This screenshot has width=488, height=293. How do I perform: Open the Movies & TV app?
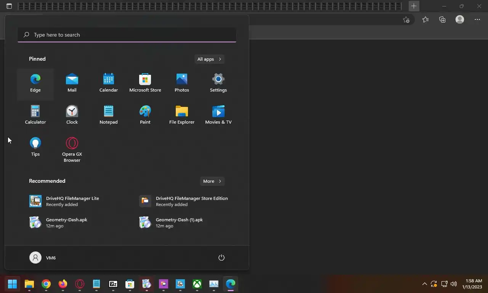point(218,116)
